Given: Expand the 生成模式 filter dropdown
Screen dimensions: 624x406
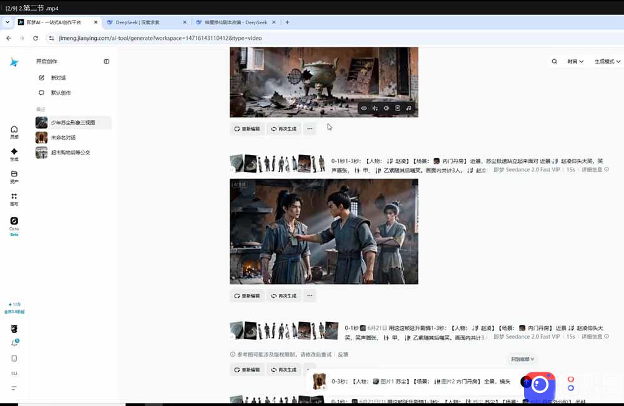Looking at the screenshot, I should pos(607,62).
